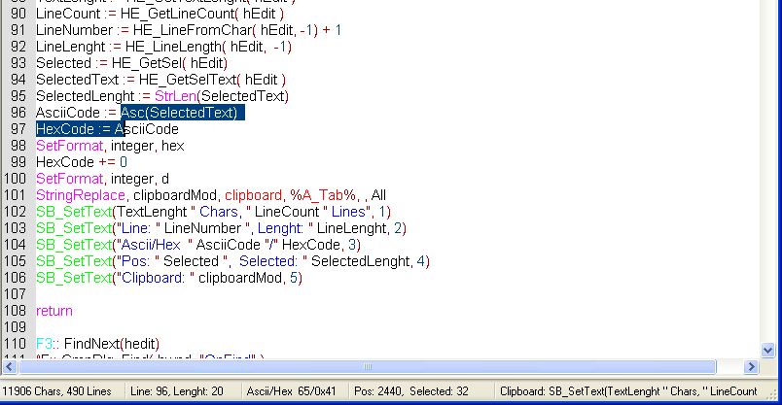Click 'AsciiCode' at start of line 96
782x405 pixels.
pos(68,113)
